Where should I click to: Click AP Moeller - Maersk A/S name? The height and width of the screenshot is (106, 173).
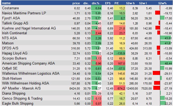[x=21, y=88]
